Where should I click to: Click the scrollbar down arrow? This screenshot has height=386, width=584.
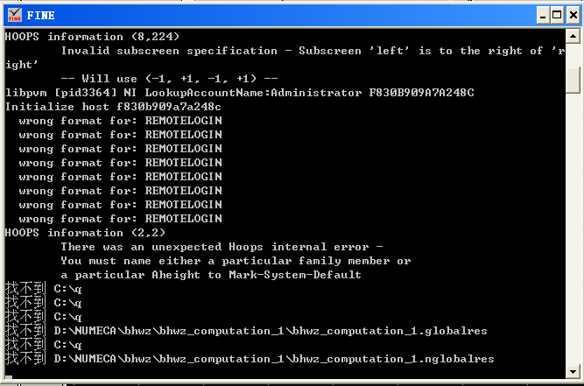(x=573, y=372)
